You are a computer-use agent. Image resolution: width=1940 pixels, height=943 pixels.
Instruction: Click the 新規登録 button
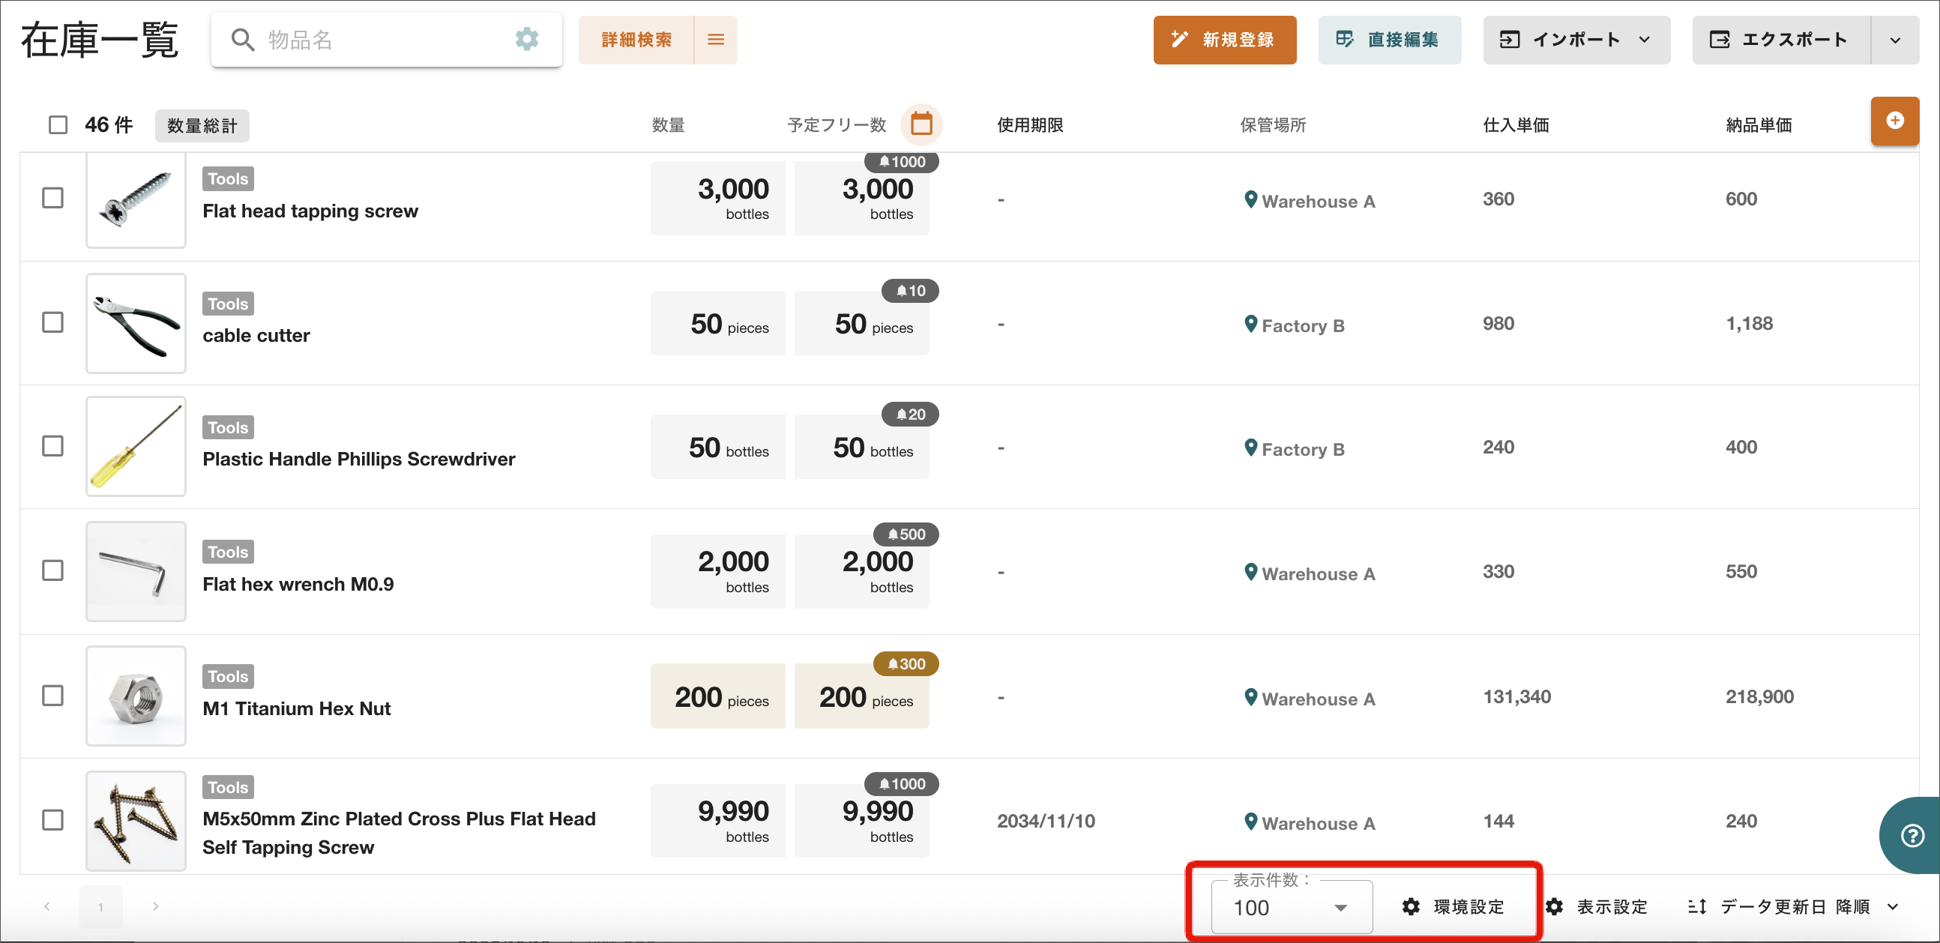(1225, 39)
